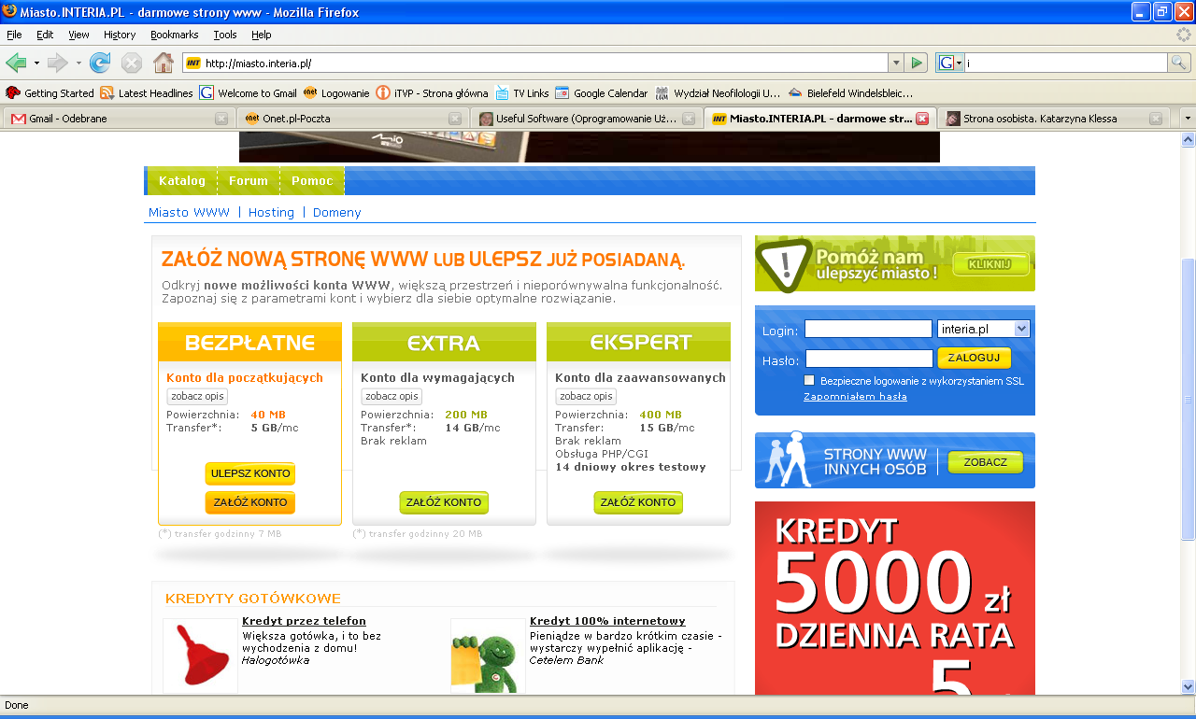1196x719 pixels.
Task: Open the Kredyt przez telefon link
Action: pos(304,621)
